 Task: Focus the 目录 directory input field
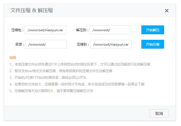pos(46,44)
